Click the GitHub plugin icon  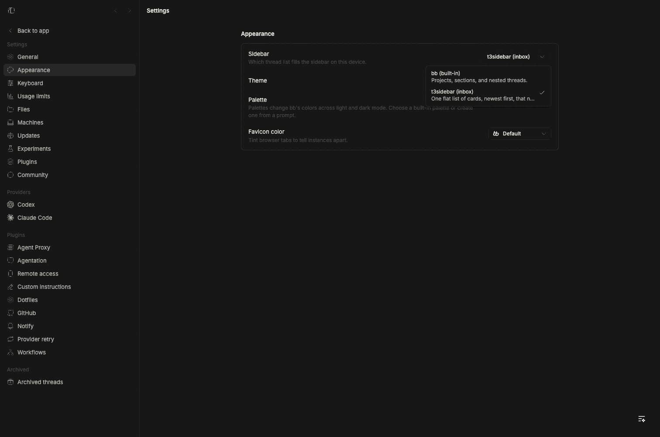pyautogui.click(x=10, y=313)
